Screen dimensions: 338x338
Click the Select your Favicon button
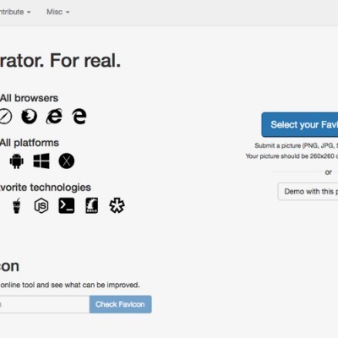coord(300,124)
